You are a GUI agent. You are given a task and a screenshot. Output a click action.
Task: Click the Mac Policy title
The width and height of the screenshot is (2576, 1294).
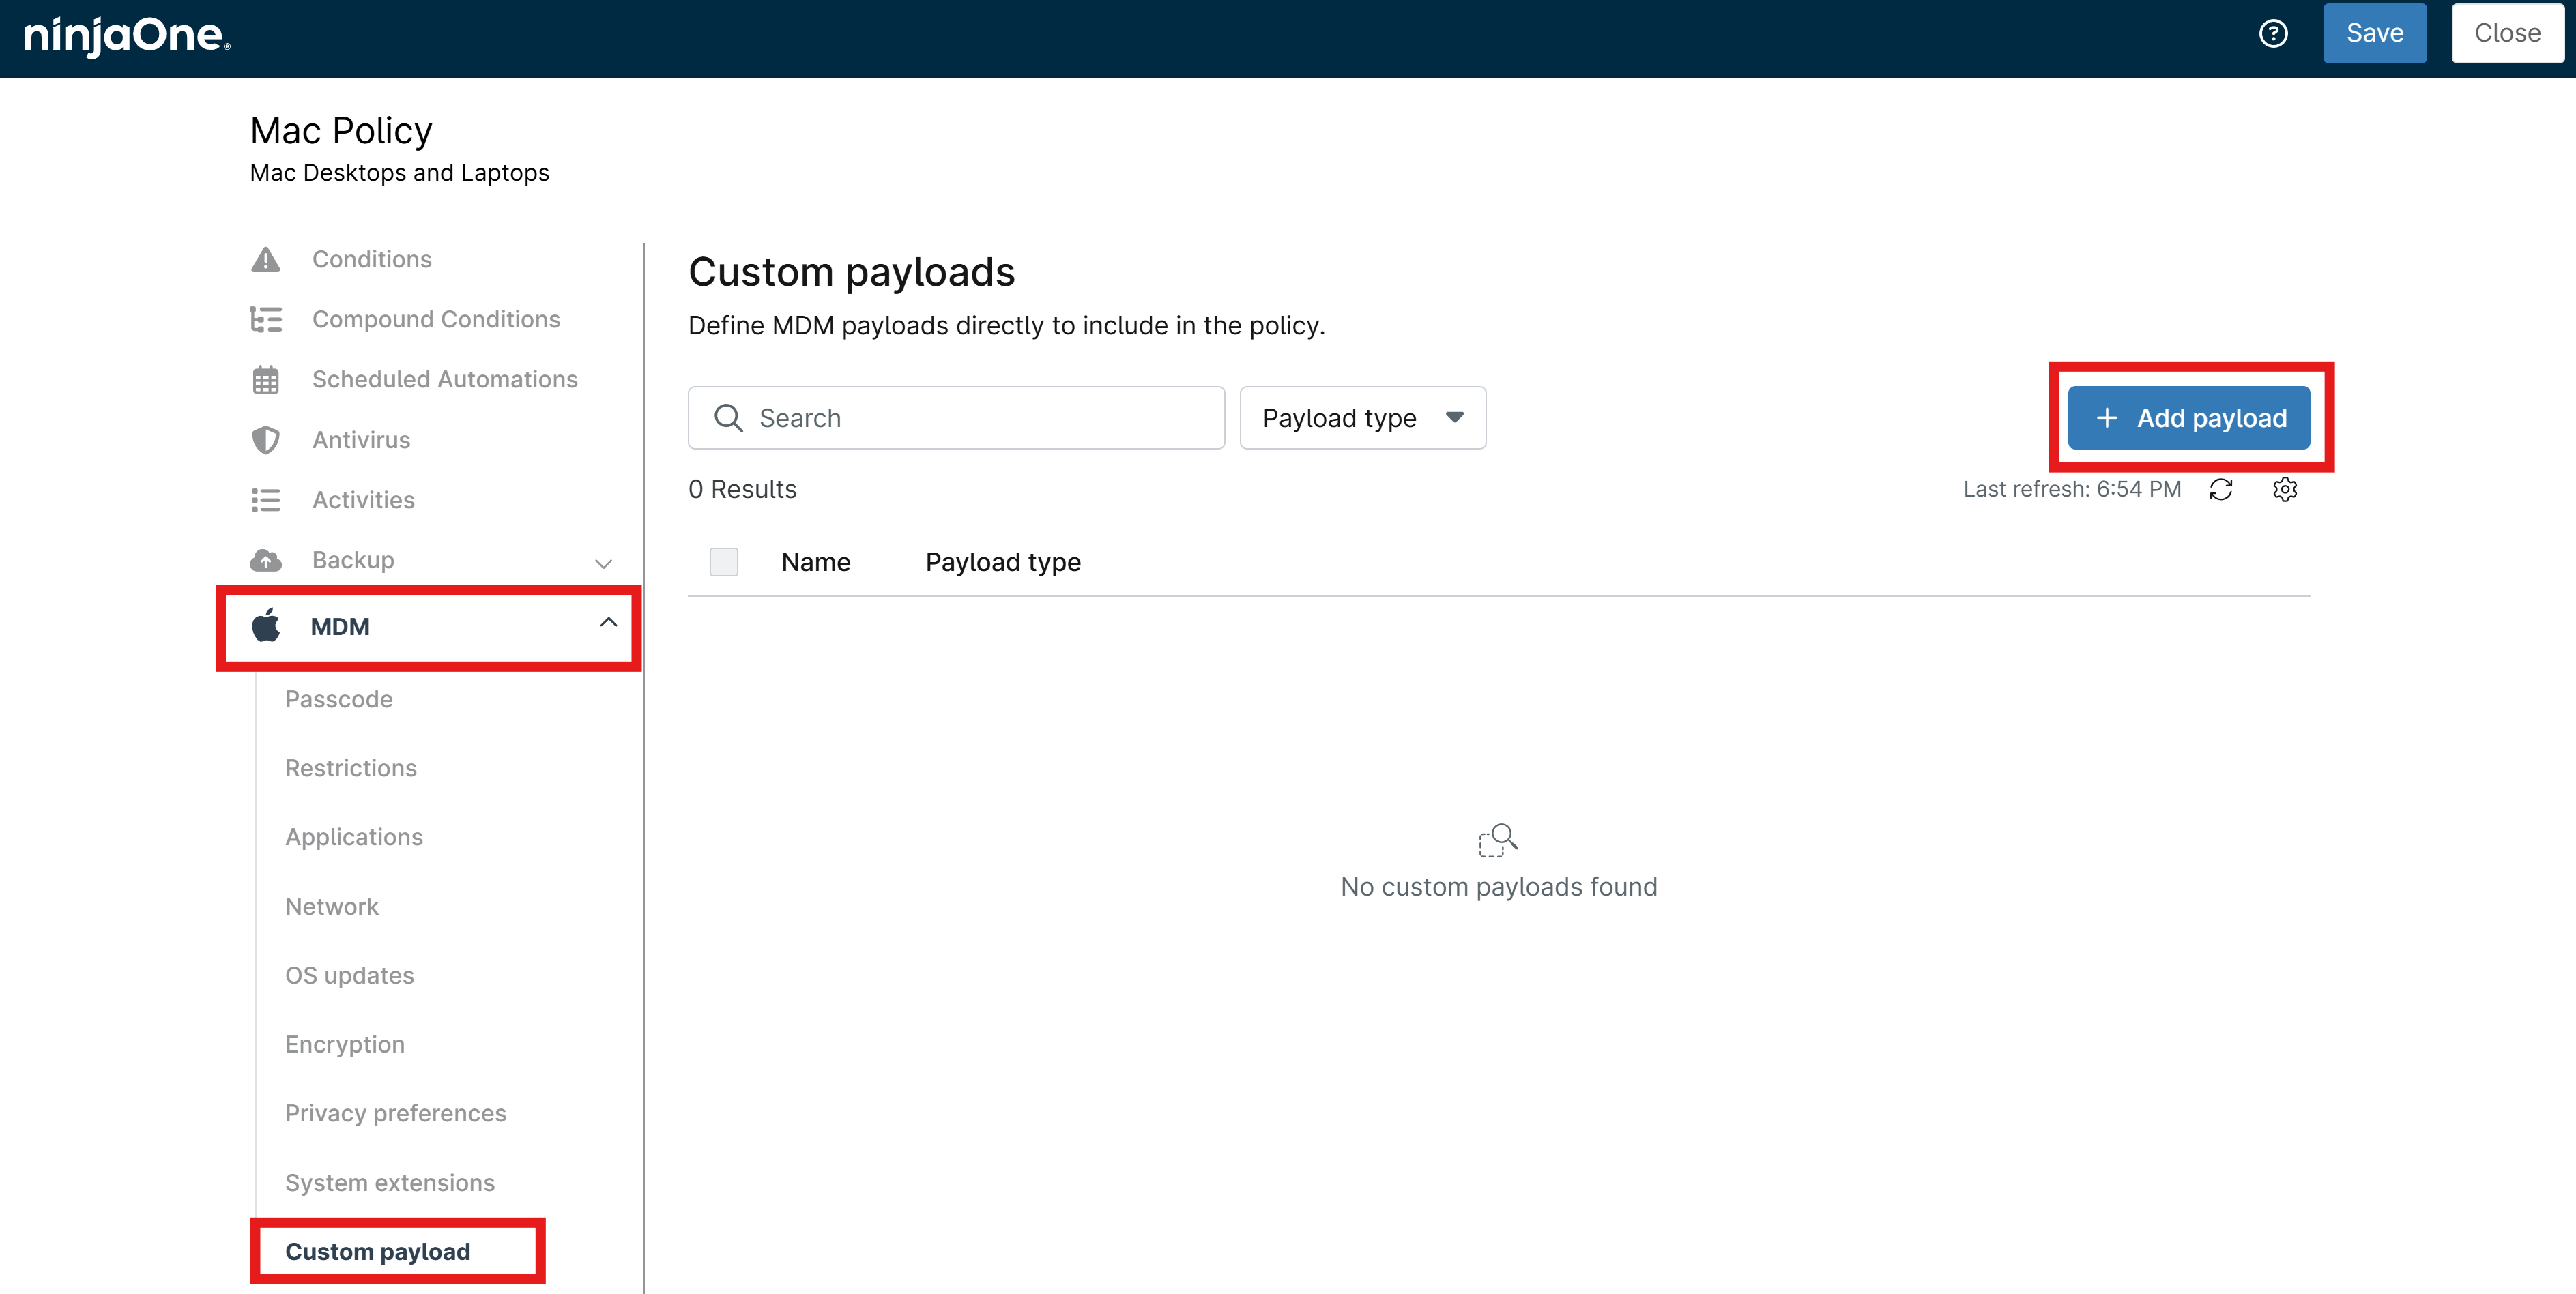[x=341, y=131]
